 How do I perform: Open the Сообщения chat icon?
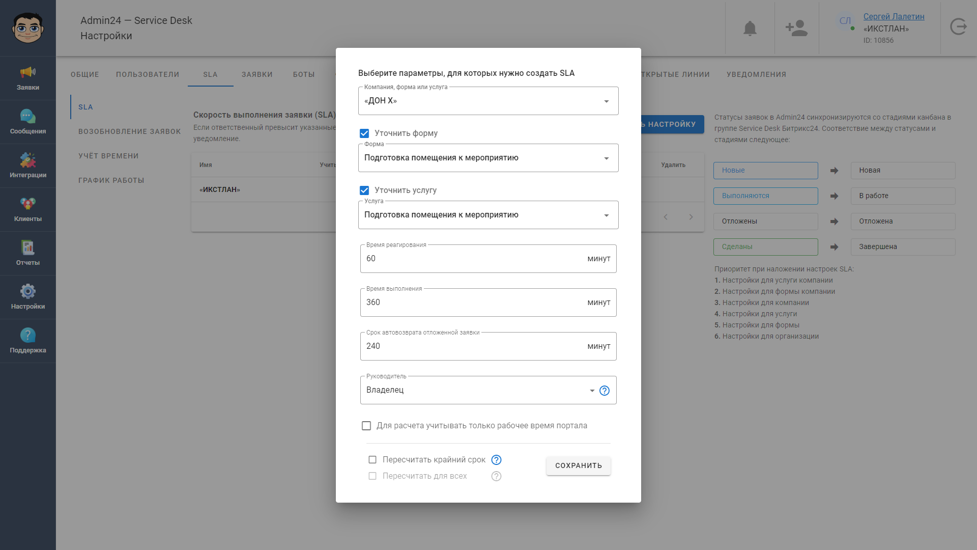28,117
